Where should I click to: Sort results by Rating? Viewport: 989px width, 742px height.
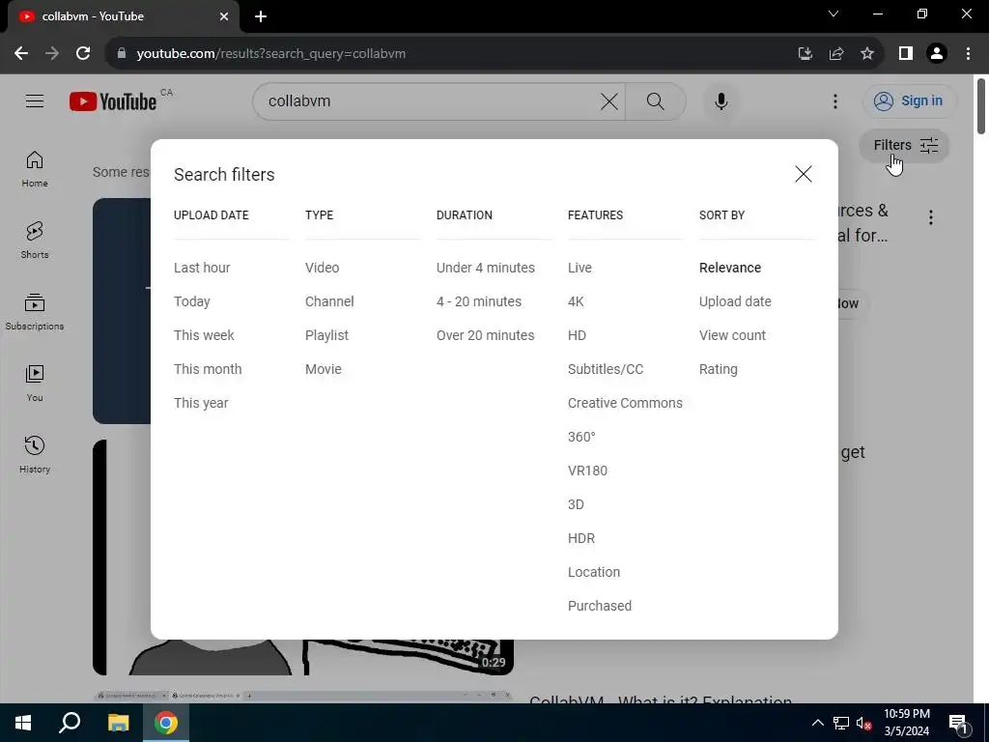pyautogui.click(x=718, y=369)
